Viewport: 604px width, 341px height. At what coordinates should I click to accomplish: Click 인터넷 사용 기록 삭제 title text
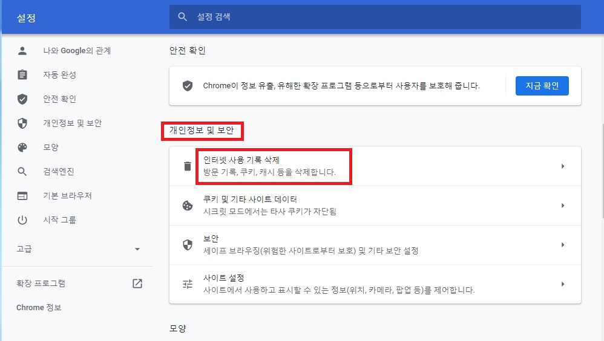point(241,160)
